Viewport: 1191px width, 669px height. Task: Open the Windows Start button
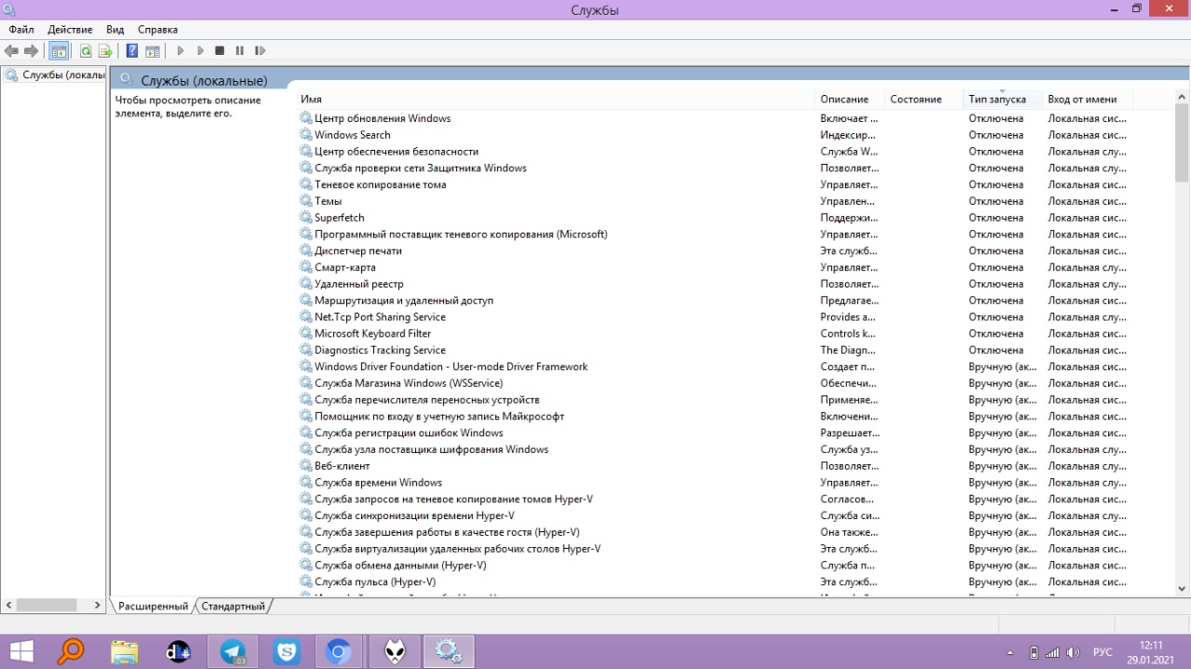coord(21,651)
